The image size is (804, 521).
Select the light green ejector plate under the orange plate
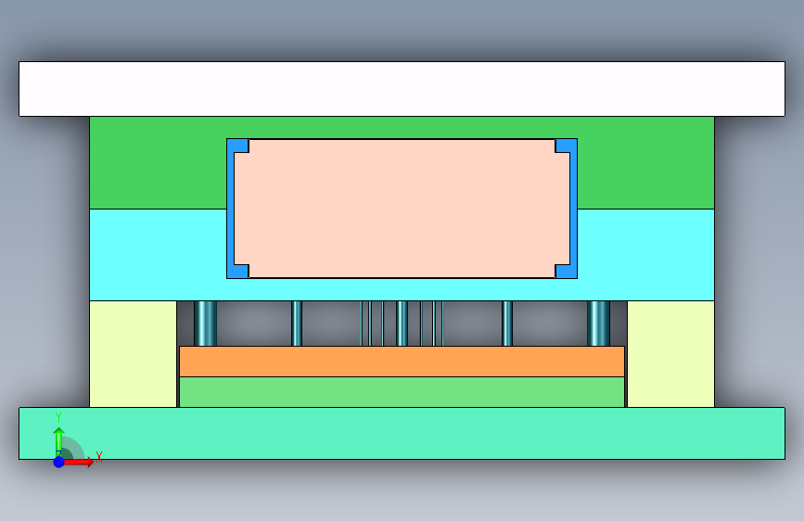(x=402, y=392)
